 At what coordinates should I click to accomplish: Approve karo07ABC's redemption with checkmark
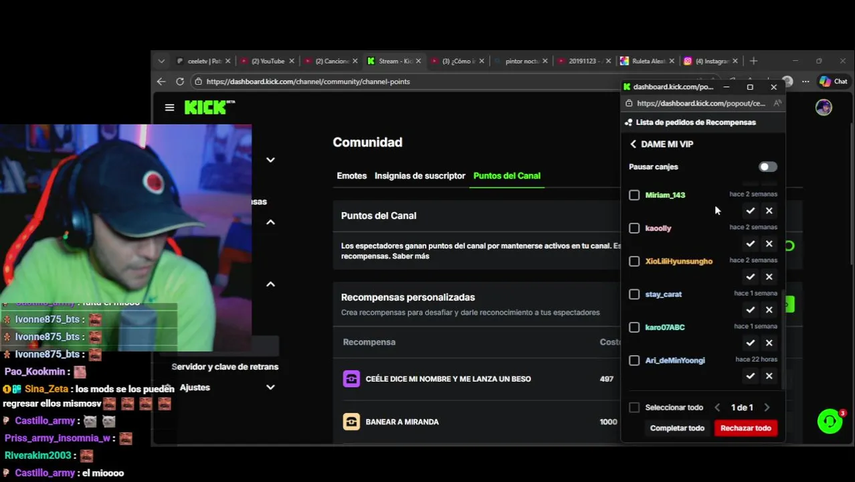750,343
